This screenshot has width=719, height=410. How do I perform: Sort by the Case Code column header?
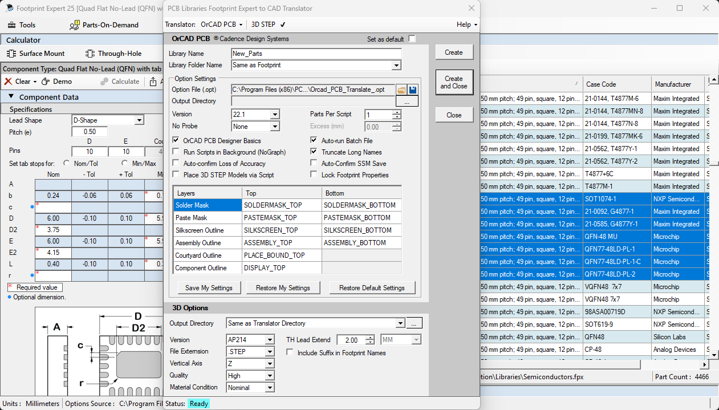(618, 84)
